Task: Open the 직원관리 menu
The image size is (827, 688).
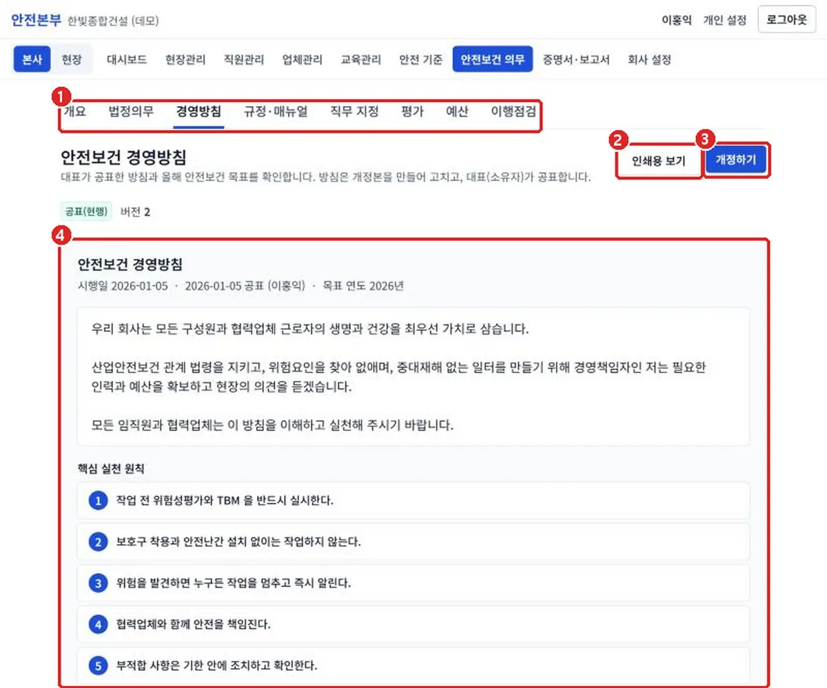Action: [x=244, y=60]
